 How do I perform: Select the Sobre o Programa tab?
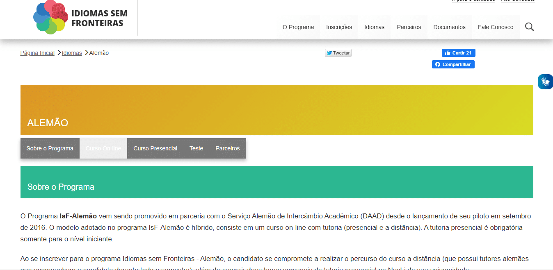click(50, 148)
